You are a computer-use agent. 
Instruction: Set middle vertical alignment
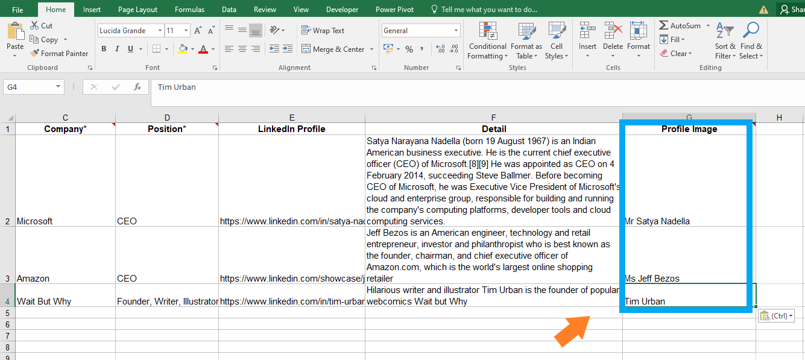coord(242,30)
